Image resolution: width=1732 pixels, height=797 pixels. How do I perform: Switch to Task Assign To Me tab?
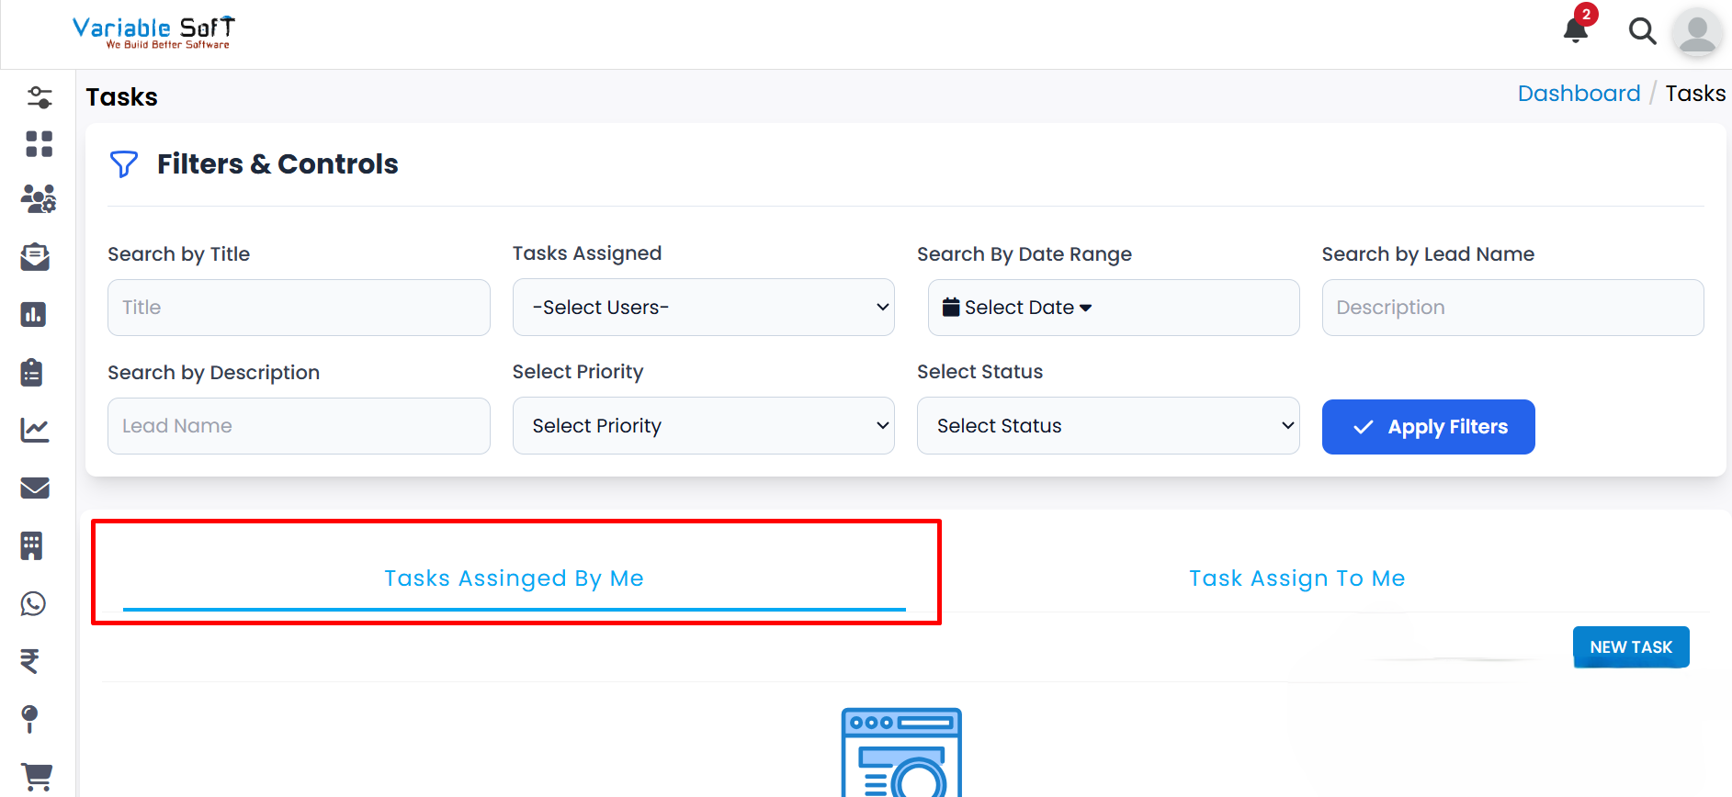click(1296, 578)
